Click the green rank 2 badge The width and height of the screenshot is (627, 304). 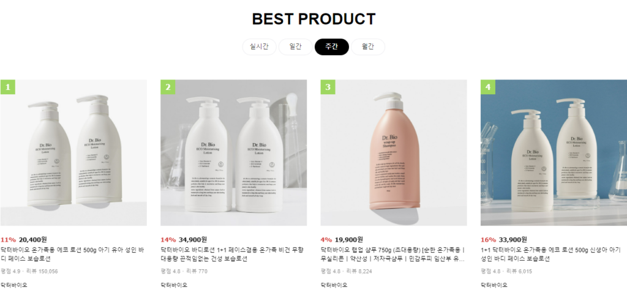click(x=168, y=87)
